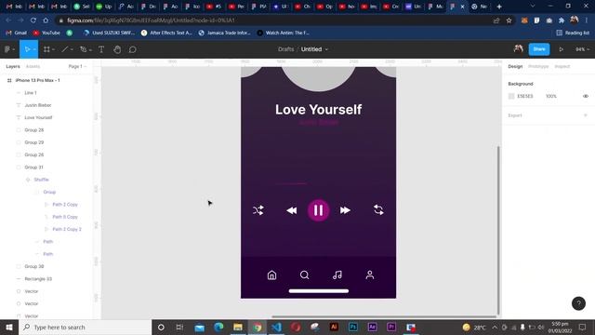Select the Frame tool
The height and width of the screenshot is (335, 595).
coord(46,49)
